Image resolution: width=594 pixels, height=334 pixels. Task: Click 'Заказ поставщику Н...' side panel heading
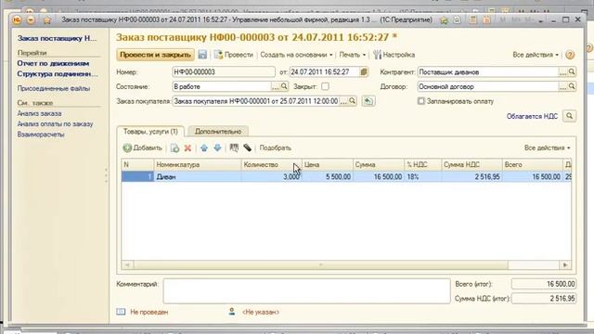tap(57, 38)
